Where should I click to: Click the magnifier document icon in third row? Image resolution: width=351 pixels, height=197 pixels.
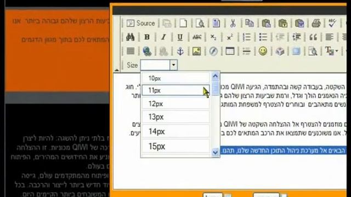point(313,51)
